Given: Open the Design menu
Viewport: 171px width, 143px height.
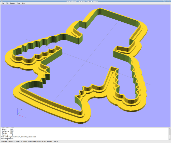Looking at the screenshot, I should (x=12, y=3).
